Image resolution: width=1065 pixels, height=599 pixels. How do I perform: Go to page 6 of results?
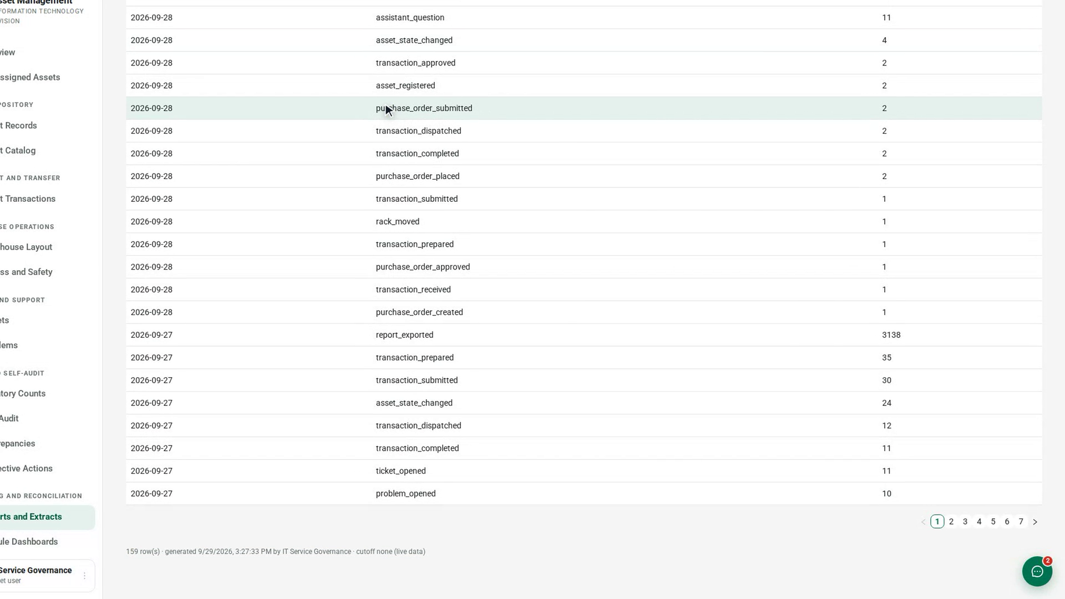[1007, 522]
